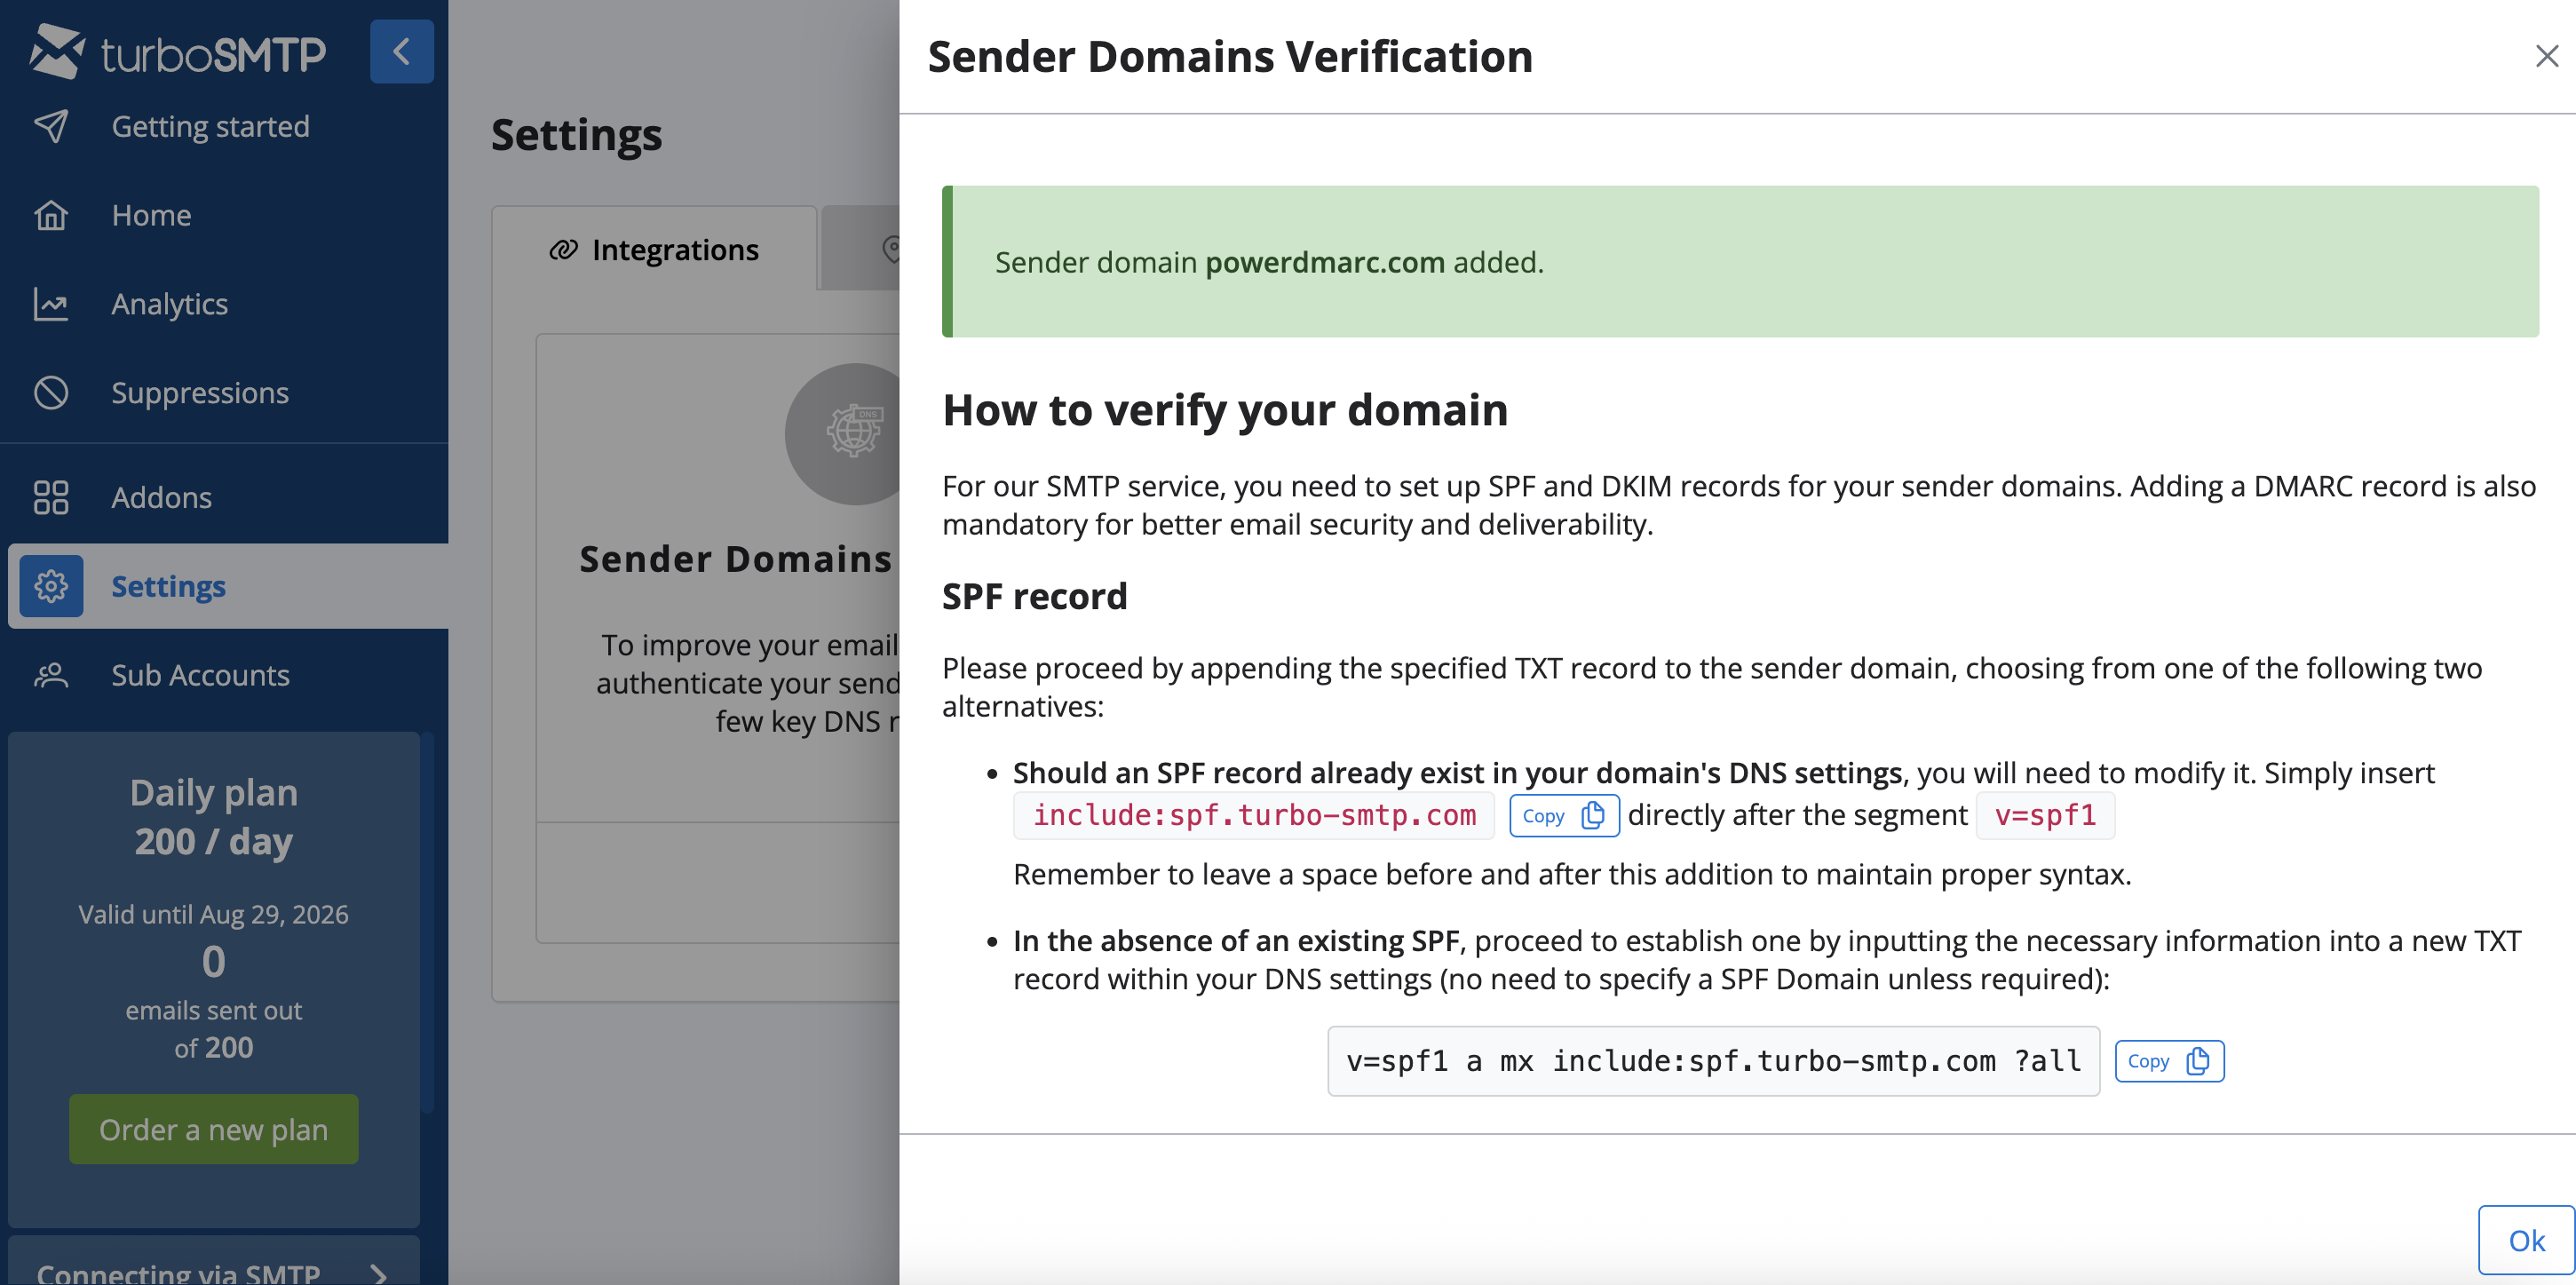
Task: Switch to the Integrations tab
Action: pos(655,250)
